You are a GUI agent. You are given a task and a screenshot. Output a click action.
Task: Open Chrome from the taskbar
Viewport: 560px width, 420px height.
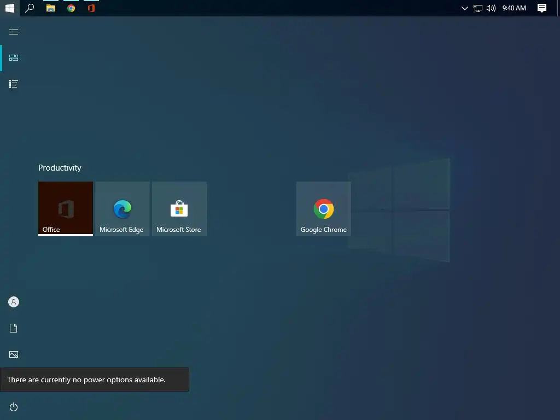tap(71, 8)
